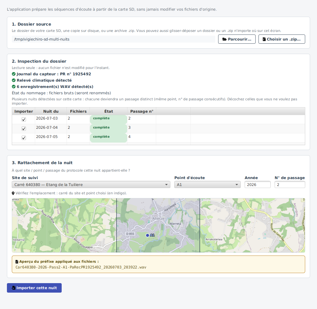Click the green check icon beside WAV détecté(s)
The width and height of the screenshot is (317, 309).
pyautogui.click(x=14, y=87)
